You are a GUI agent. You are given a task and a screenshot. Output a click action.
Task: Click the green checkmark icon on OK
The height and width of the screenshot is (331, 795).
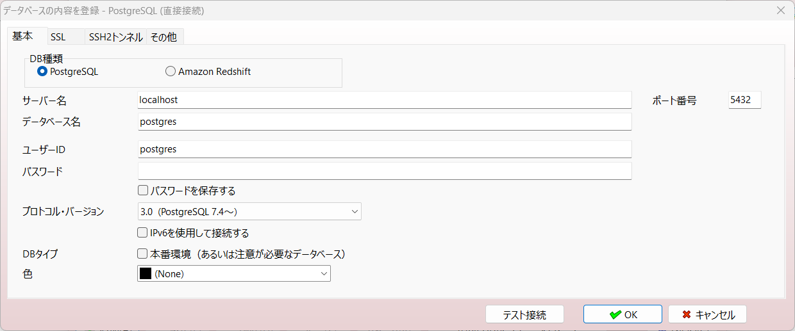click(x=615, y=314)
